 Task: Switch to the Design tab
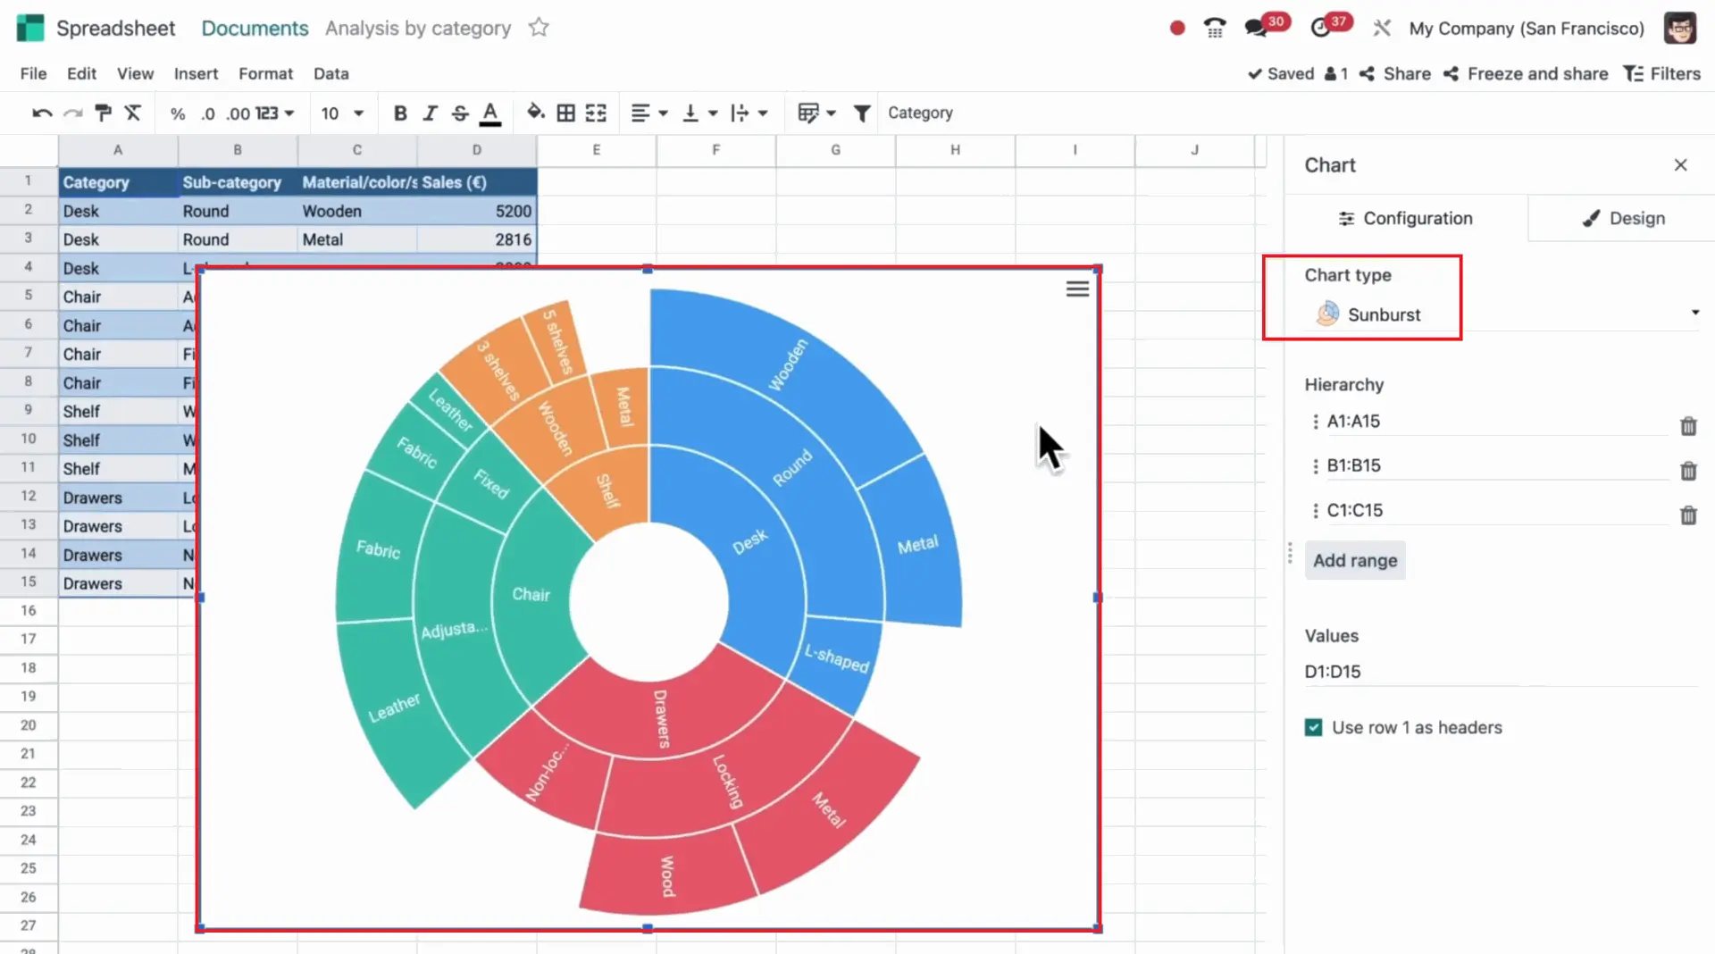click(1622, 219)
